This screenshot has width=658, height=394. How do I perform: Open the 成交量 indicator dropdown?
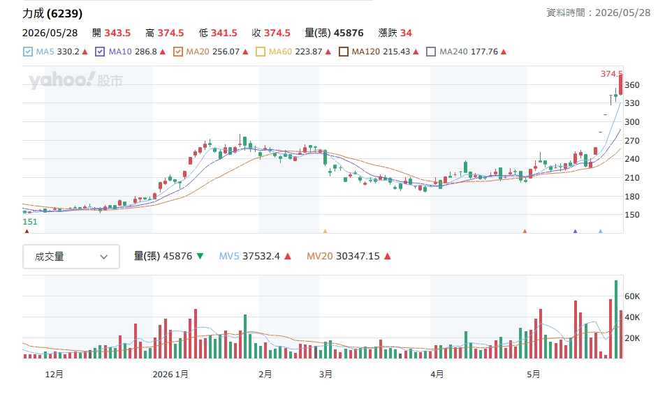[x=71, y=257]
